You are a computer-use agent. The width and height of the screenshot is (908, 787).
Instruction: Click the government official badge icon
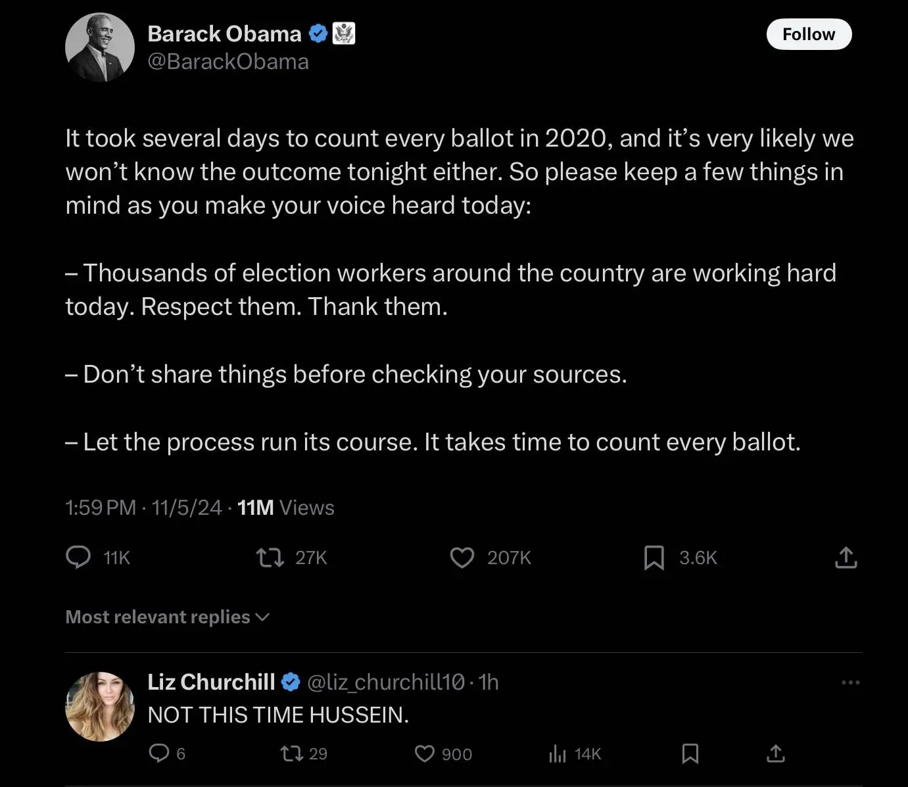pos(344,34)
